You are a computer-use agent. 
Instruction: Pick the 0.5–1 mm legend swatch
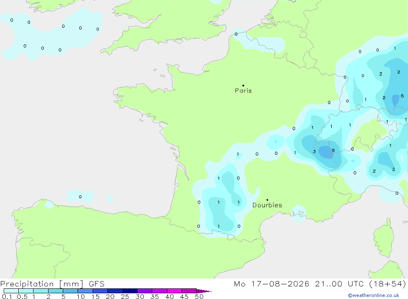pyautogui.click(x=26, y=291)
